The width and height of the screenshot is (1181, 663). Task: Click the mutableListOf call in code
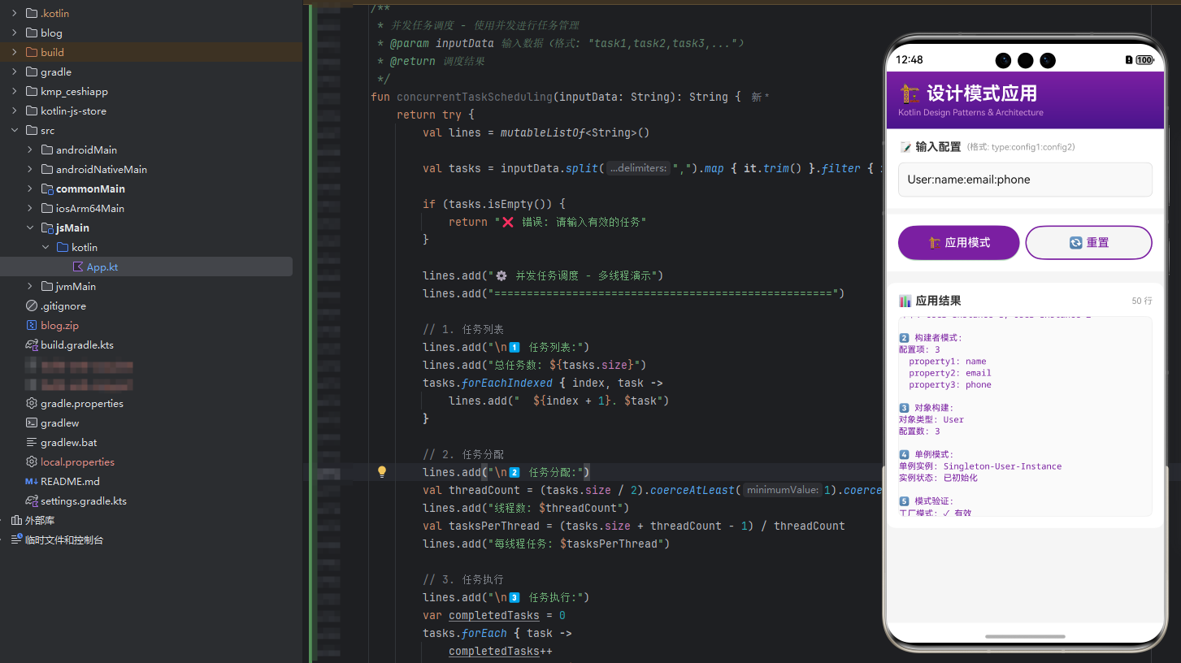click(543, 132)
